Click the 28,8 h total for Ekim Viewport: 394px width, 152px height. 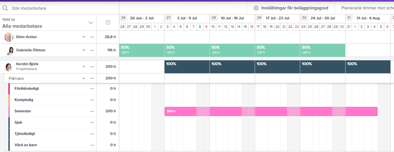[x=110, y=37]
